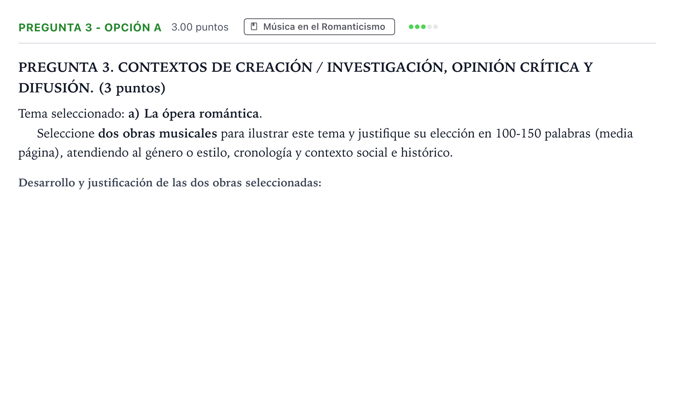Image resolution: width=674 pixels, height=395 pixels.
Task: Click the PREGUNTA 3 - OPCIÓN A header
Action: (90, 28)
